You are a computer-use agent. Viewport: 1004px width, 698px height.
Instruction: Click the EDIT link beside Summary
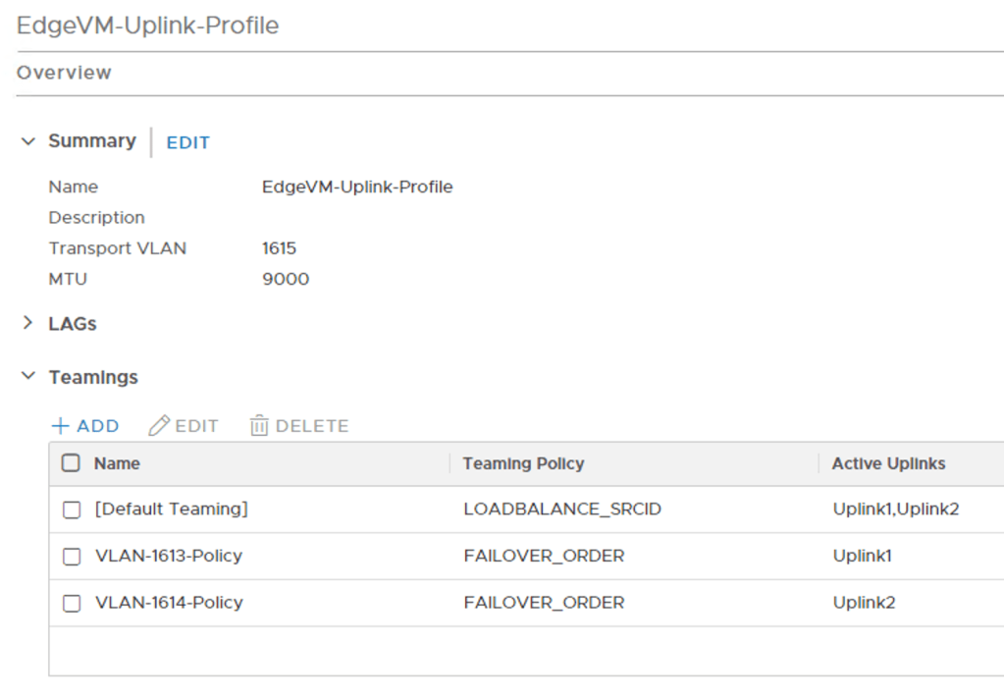(x=187, y=142)
